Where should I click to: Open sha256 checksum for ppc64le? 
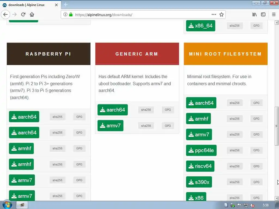235,150
